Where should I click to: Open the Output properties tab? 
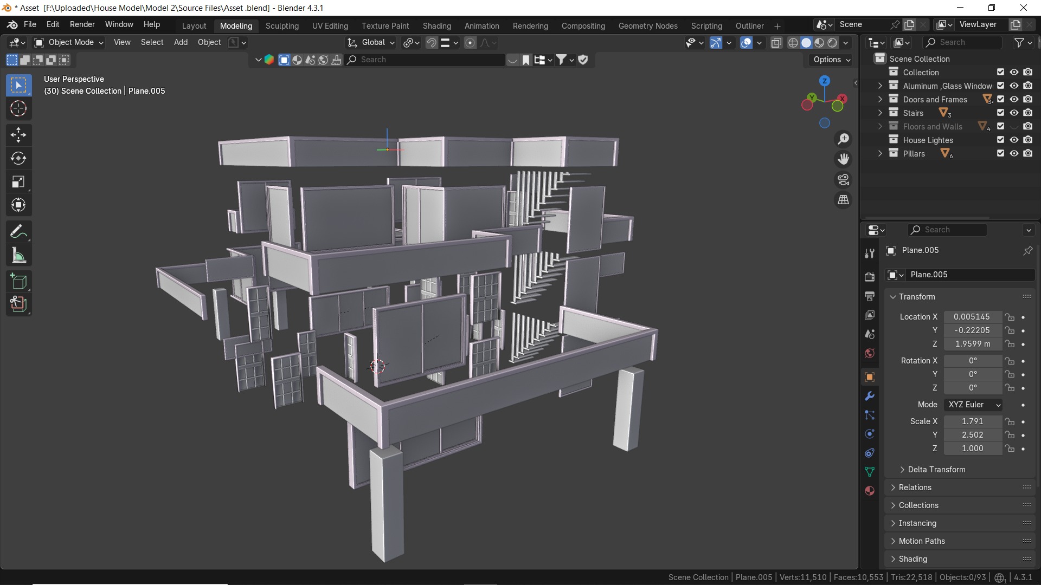pos(870,296)
